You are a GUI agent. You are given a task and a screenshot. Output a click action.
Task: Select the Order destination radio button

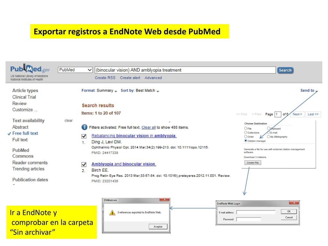(246, 136)
